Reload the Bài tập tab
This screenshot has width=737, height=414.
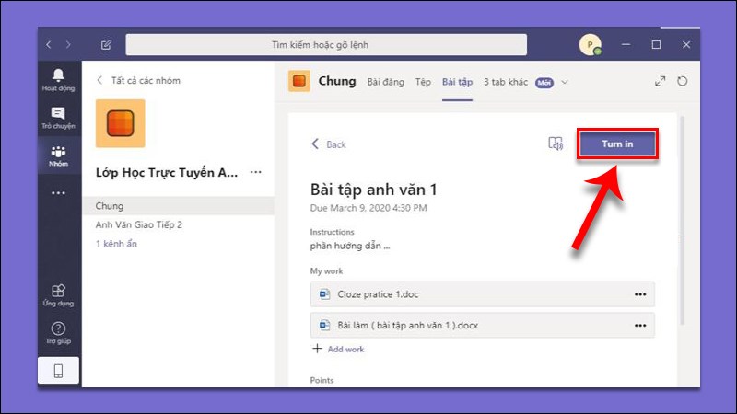[x=682, y=81]
